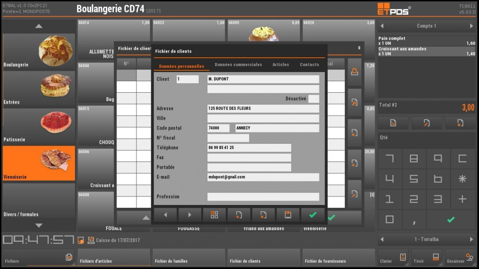Click the new client record icon in dialog toolbar

click(x=239, y=215)
